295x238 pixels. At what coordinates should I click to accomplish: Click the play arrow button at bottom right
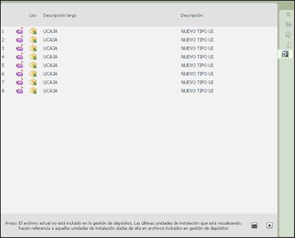click(269, 225)
